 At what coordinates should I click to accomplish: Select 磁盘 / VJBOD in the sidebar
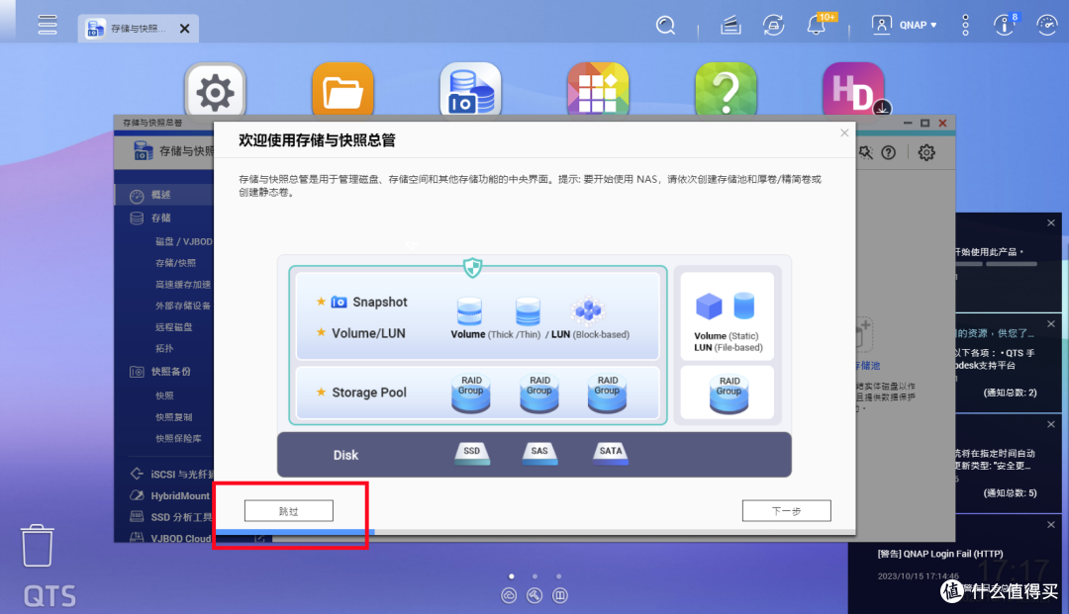coord(184,241)
